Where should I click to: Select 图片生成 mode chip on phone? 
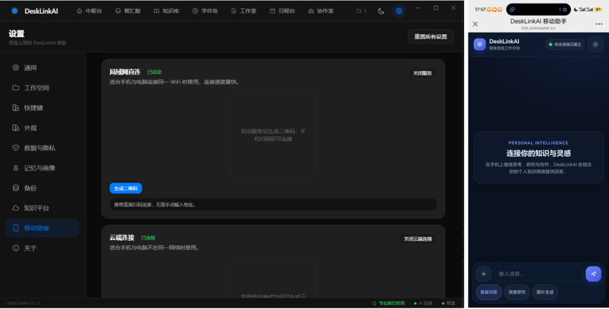pos(545,292)
